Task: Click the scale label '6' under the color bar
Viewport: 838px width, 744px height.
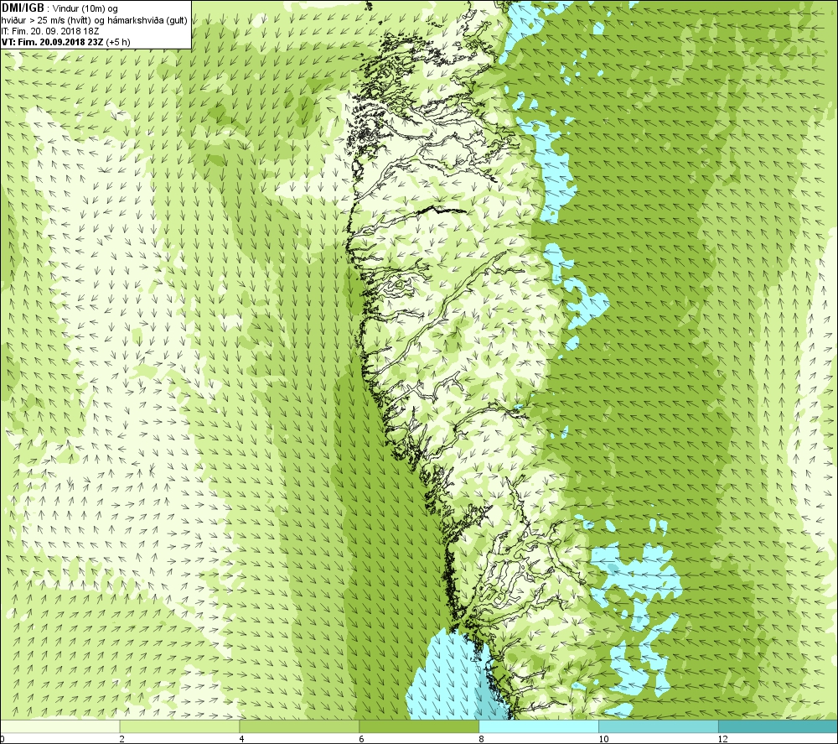Action: coord(361,739)
